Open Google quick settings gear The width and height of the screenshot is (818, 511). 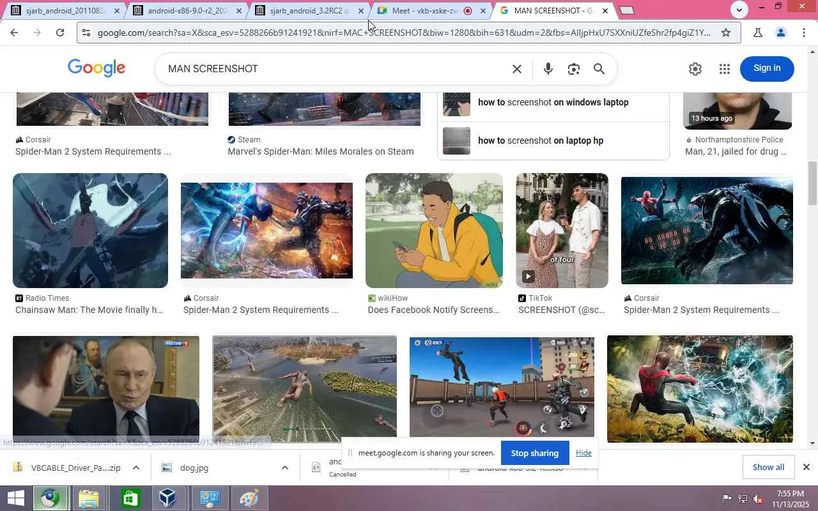click(695, 69)
